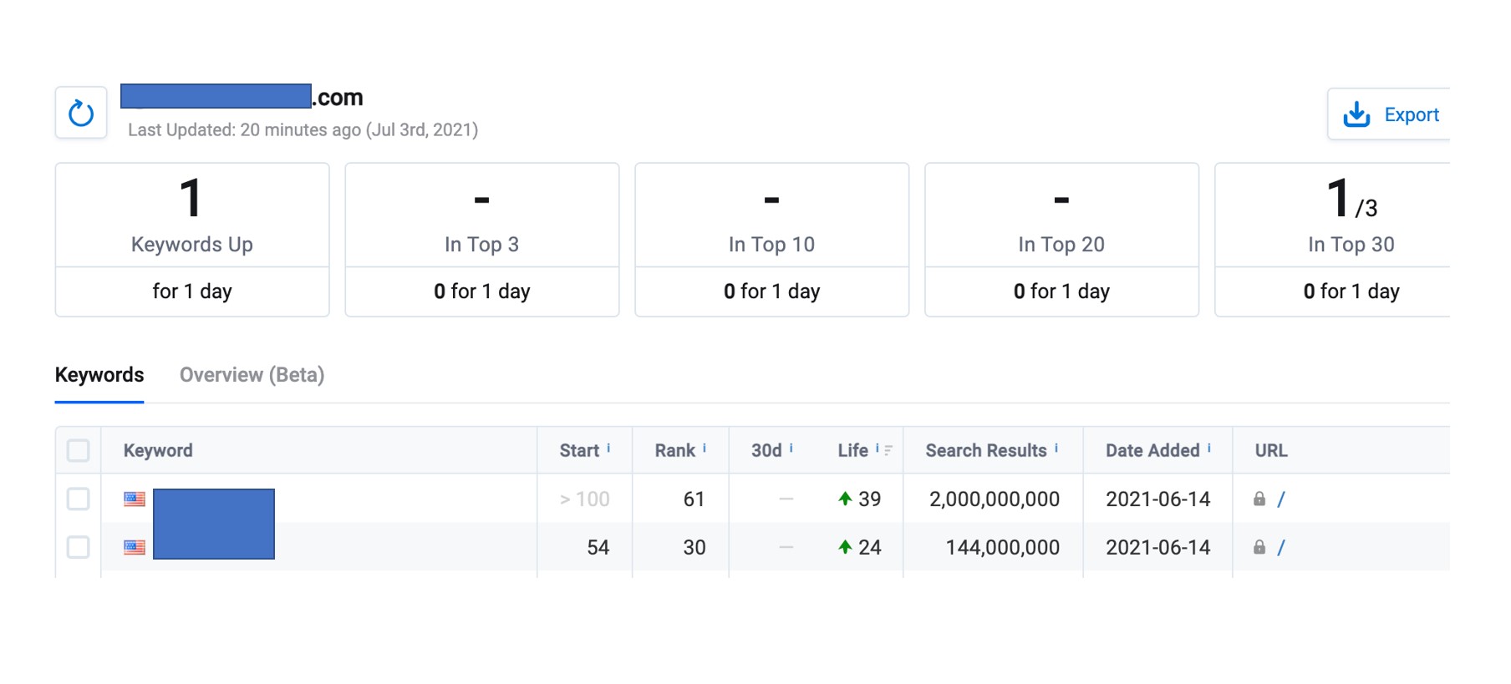Click info icon beside Search Results

click(1056, 448)
